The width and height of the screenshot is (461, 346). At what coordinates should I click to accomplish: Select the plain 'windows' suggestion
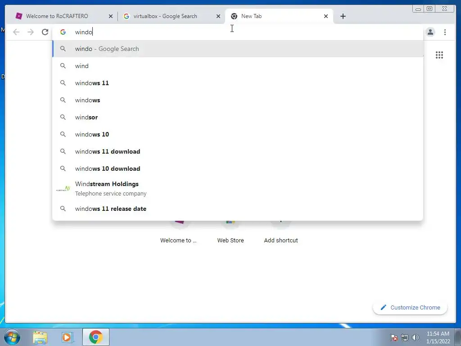(x=238, y=100)
